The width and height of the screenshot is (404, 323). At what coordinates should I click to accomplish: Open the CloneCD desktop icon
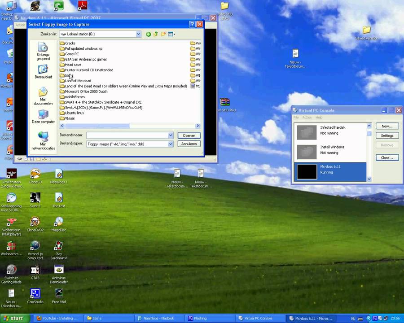(x=35, y=176)
